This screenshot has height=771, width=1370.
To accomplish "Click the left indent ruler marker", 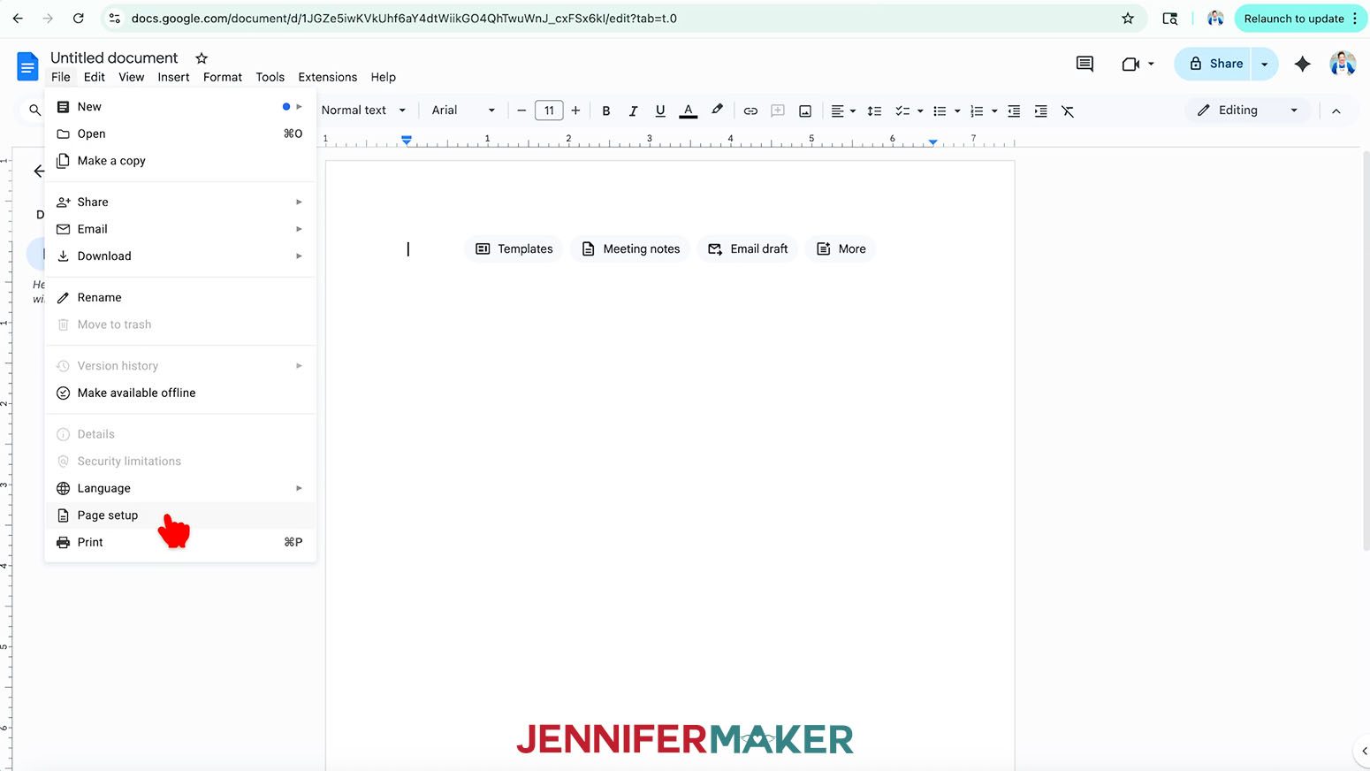I will point(407,140).
